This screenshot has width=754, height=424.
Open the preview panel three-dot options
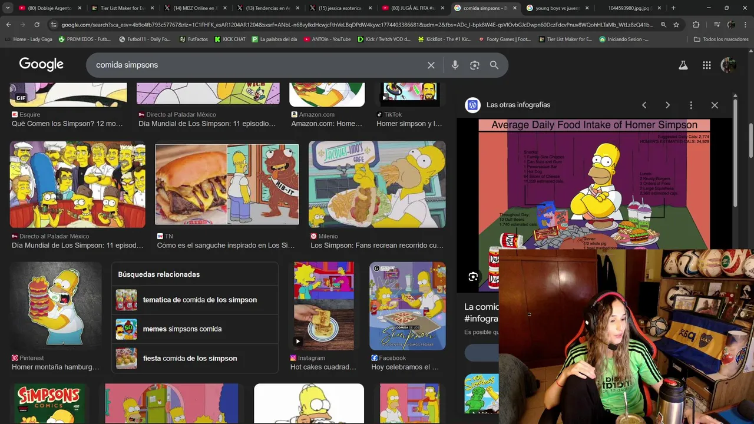point(691,105)
